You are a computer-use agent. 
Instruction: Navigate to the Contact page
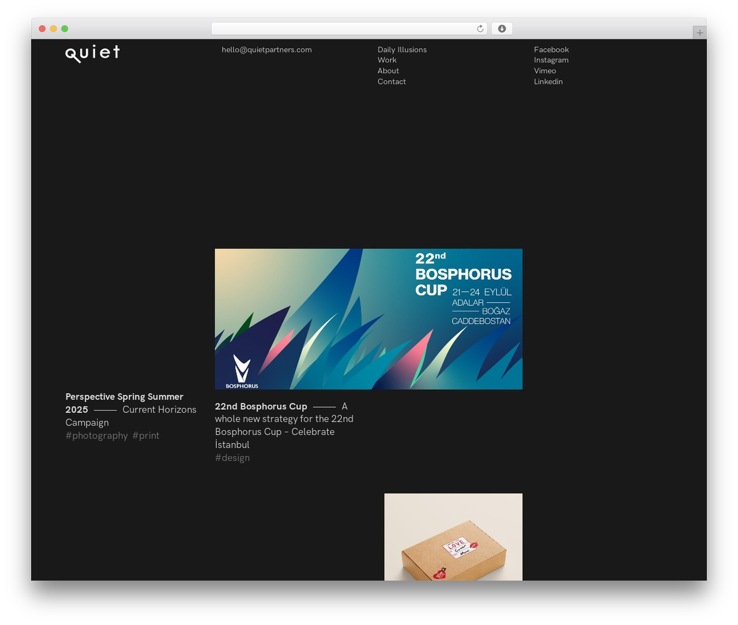[391, 82]
